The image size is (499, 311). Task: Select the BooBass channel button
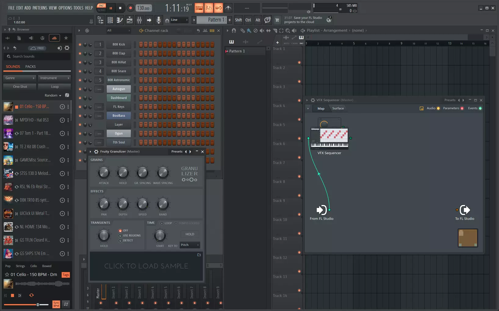click(x=119, y=116)
